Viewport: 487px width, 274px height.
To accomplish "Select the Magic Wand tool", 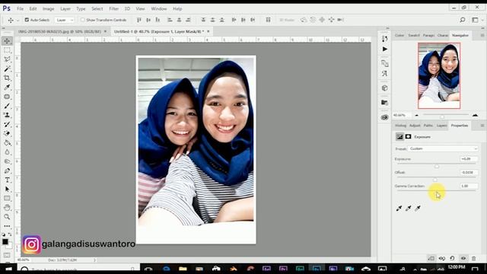I will (x=7, y=68).
